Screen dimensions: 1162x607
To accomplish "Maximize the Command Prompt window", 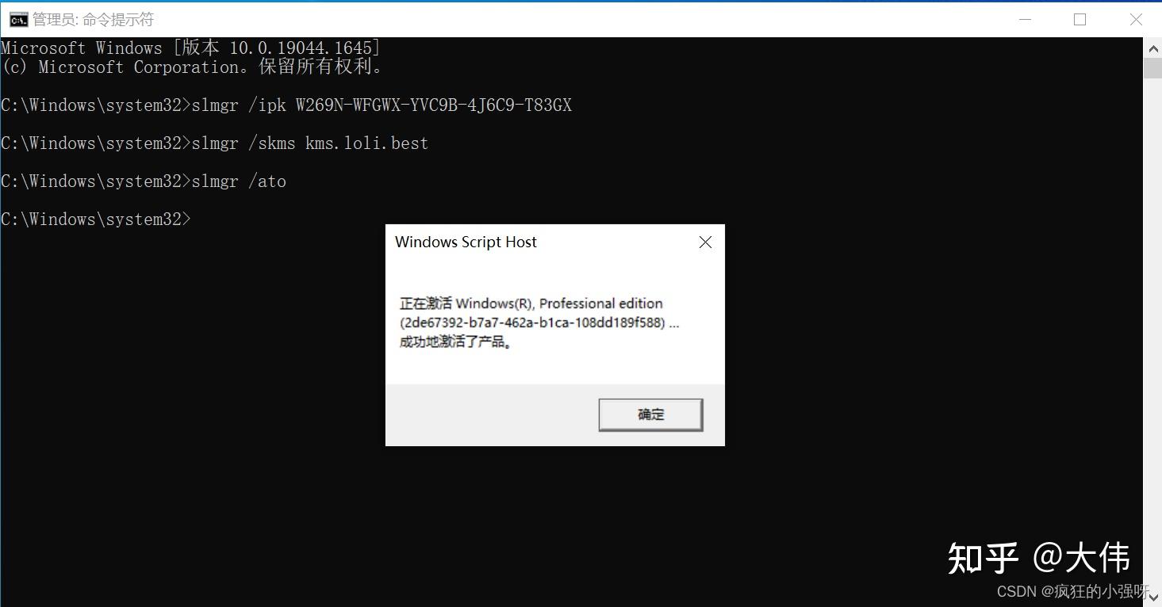I will click(x=1080, y=20).
